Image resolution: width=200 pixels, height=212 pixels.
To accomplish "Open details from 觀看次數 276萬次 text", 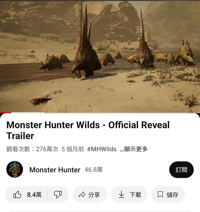I will (x=32, y=149).
